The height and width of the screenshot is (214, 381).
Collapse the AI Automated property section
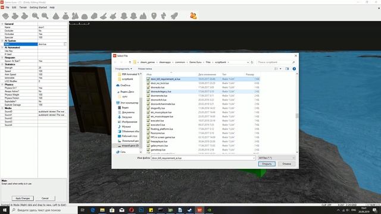(x=2, y=48)
